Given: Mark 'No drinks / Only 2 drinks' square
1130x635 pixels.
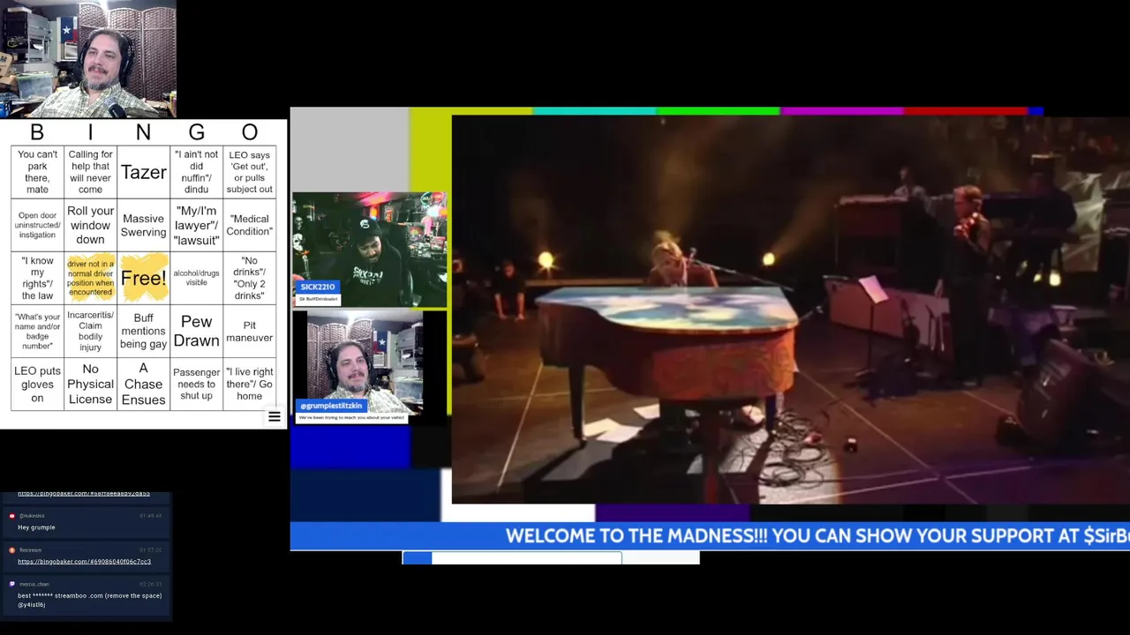Looking at the screenshot, I should pos(249,278).
